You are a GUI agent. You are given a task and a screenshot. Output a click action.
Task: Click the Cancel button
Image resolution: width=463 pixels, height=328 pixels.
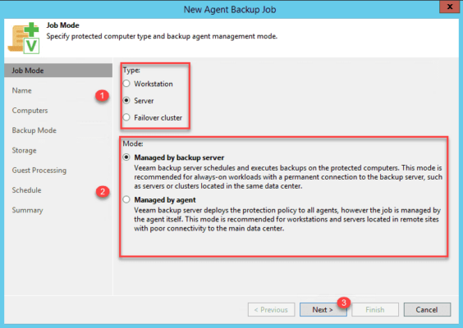pyautogui.click(x=427, y=310)
